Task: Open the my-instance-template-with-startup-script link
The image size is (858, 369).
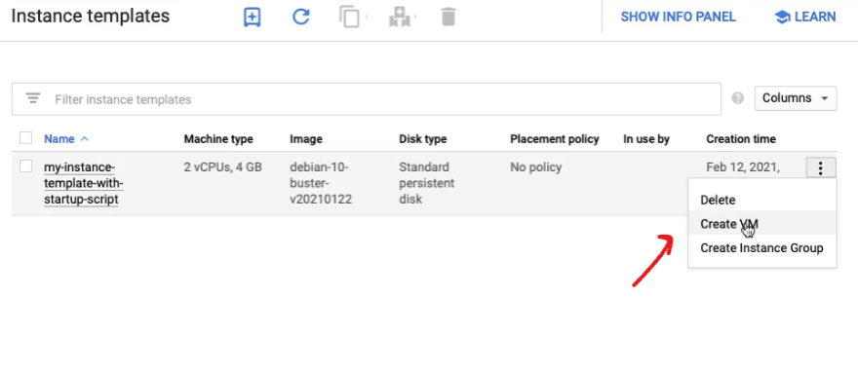Action: coord(84,183)
